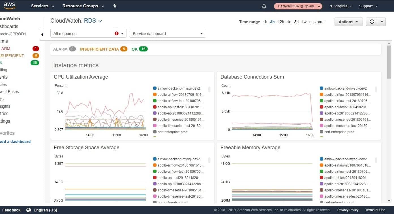Open the Services menu
Viewport: 394px width, 214px height.
[x=43, y=6]
